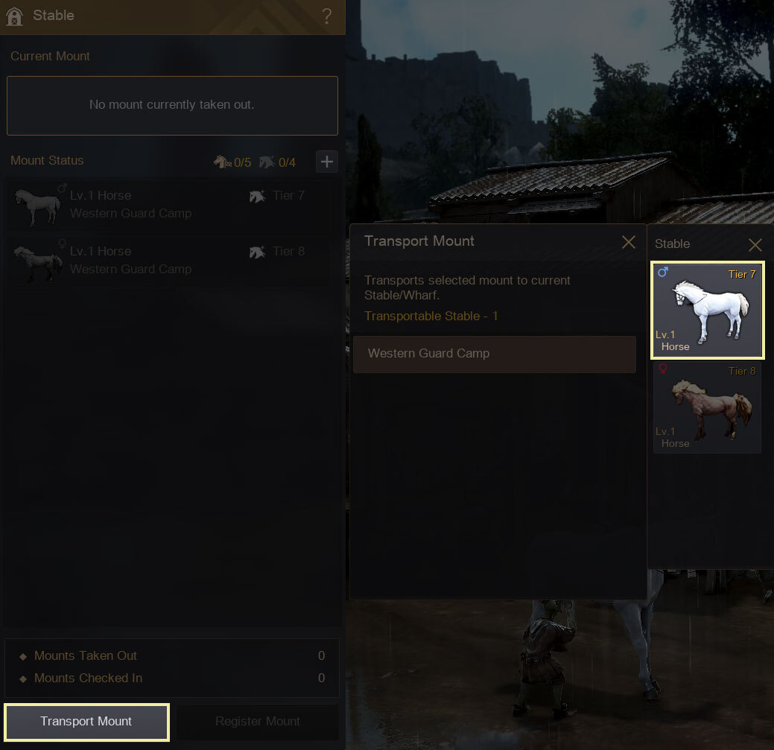Click the plus icon to expand stable slots

tap(327, 162)
